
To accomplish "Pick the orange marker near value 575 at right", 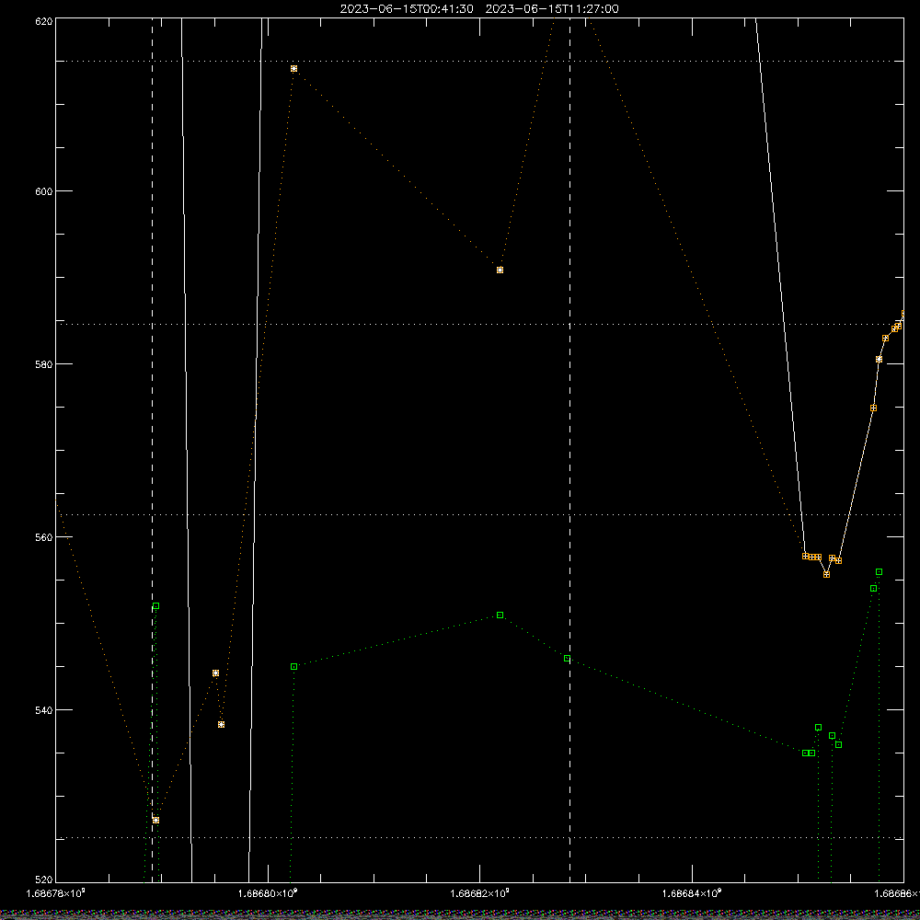I will pos(874,408).
